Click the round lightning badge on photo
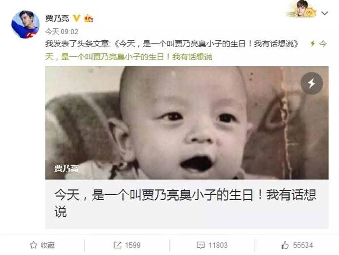The image size is (339, 255). tap(312, 83)
